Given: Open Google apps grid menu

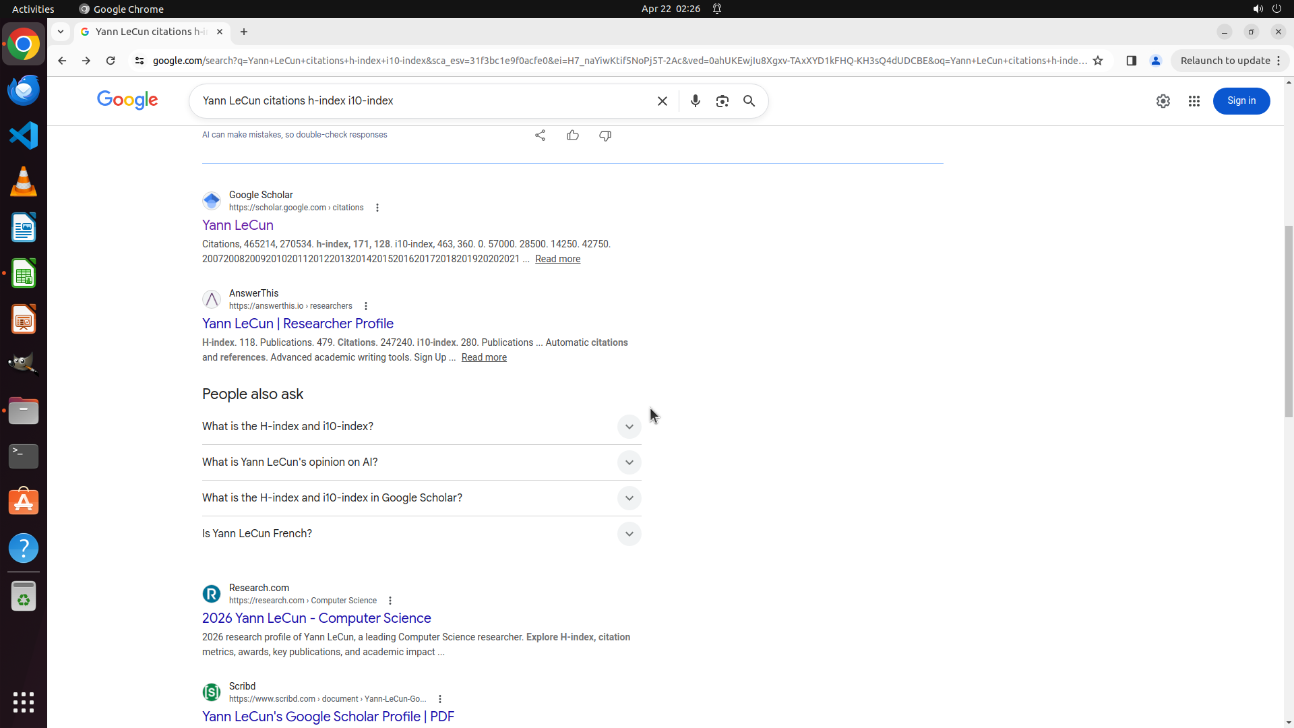Looking at the screenshot, I should tap(1194, 101).
